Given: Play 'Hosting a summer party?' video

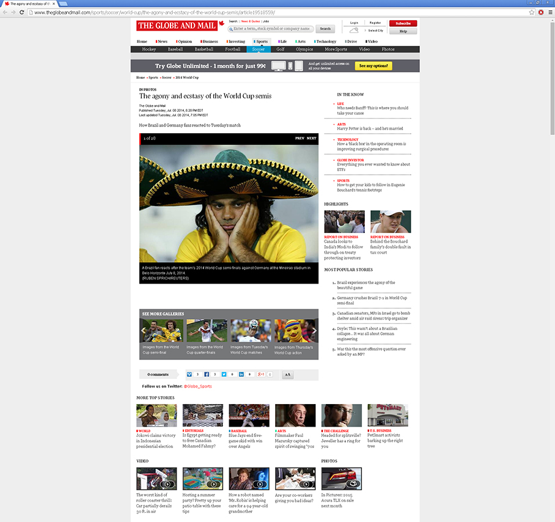Looking at the screenshot, I should click(x=203, y=479).
